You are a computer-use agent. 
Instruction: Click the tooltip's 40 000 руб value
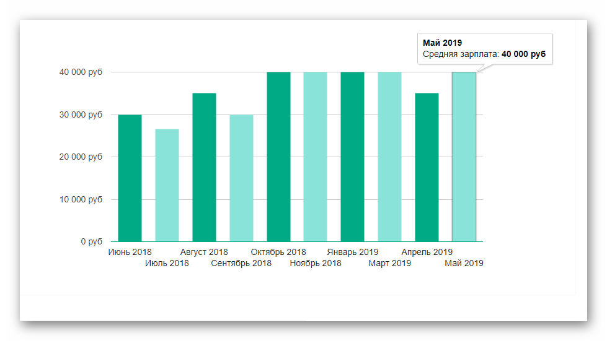(x=523, y=54)
